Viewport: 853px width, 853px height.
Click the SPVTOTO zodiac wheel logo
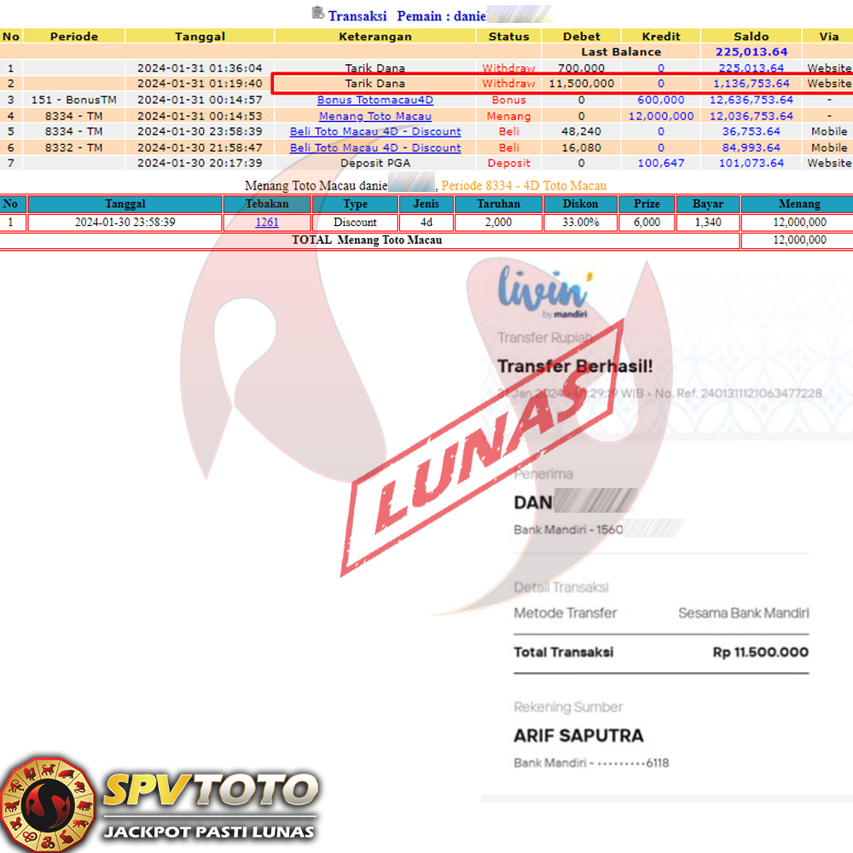click(x=47, y=804)
